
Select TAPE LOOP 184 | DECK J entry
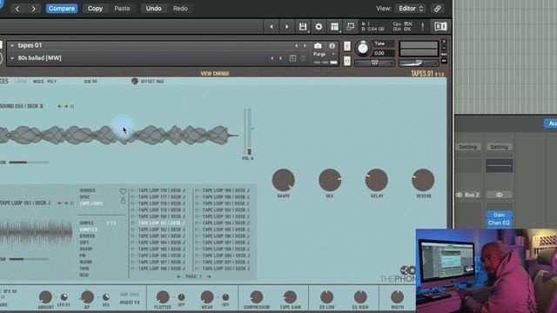click(x=161, y=243)
